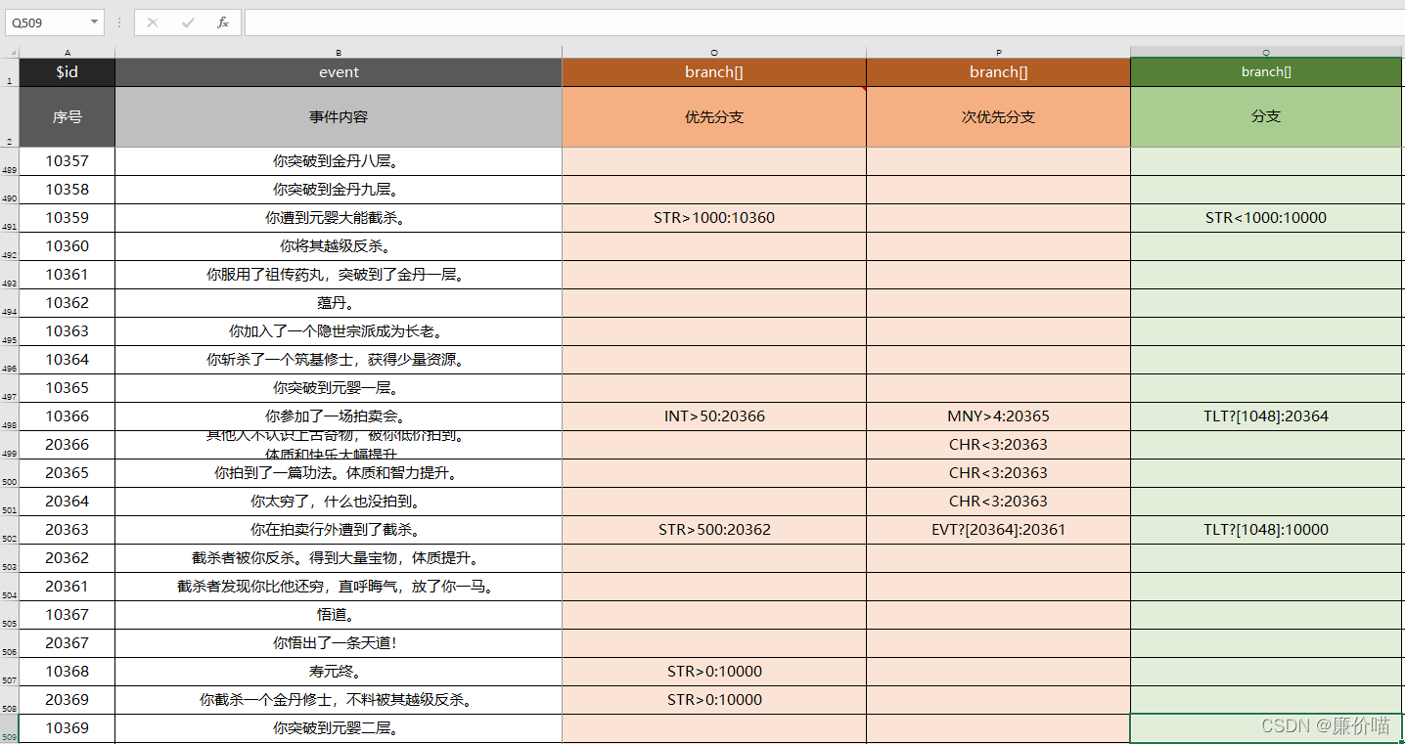Screen dimensions: 1405x744
Task: Click into the Name Box showing Q509
Action: 47,22
